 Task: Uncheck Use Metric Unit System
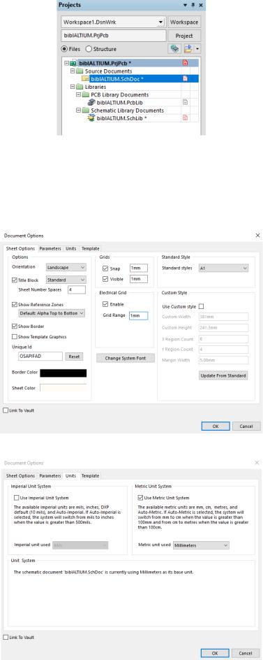[x=141, y=498]
